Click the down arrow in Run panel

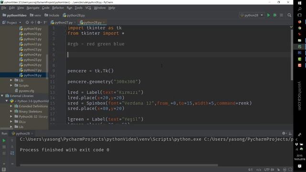point(12,147)
